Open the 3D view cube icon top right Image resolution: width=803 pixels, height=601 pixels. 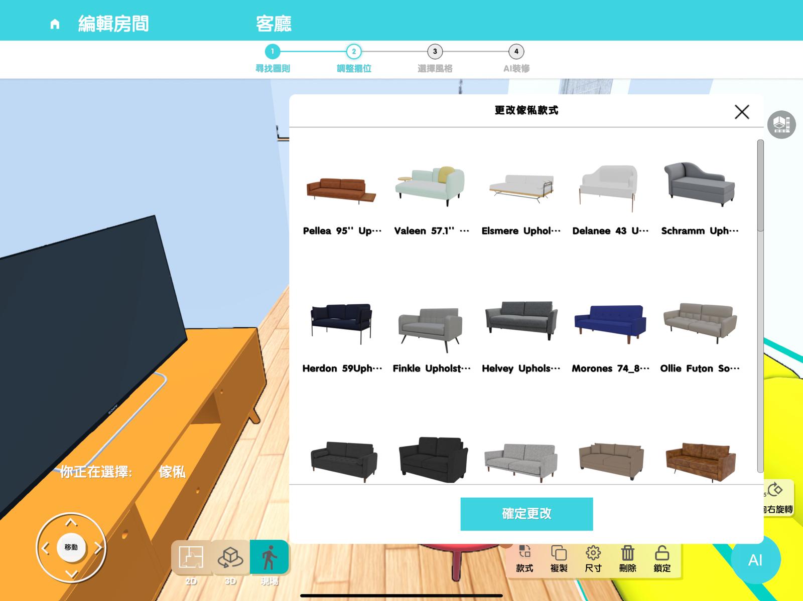[x=781, y=125]
